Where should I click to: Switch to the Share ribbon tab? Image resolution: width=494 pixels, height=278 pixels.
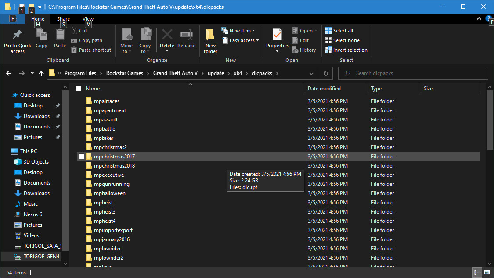click(x=63, y=19)
